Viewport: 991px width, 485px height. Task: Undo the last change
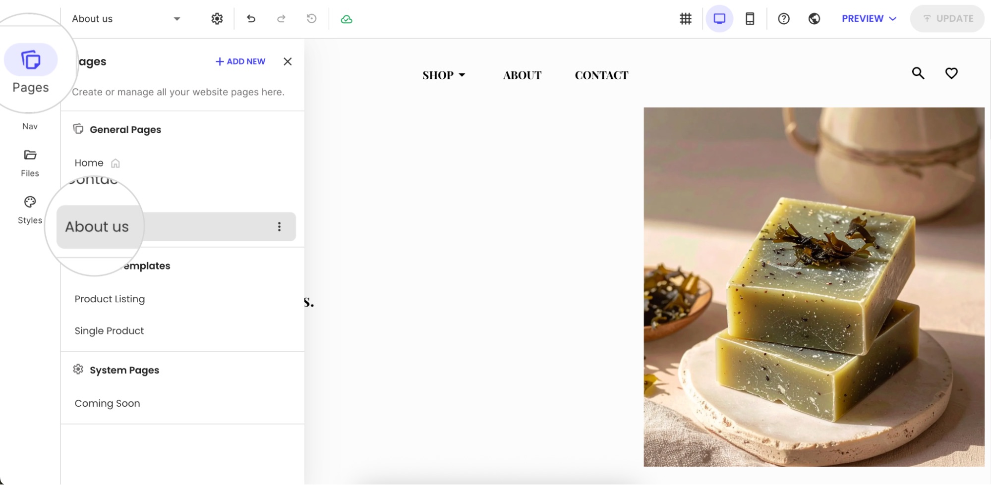click(251, 19)
